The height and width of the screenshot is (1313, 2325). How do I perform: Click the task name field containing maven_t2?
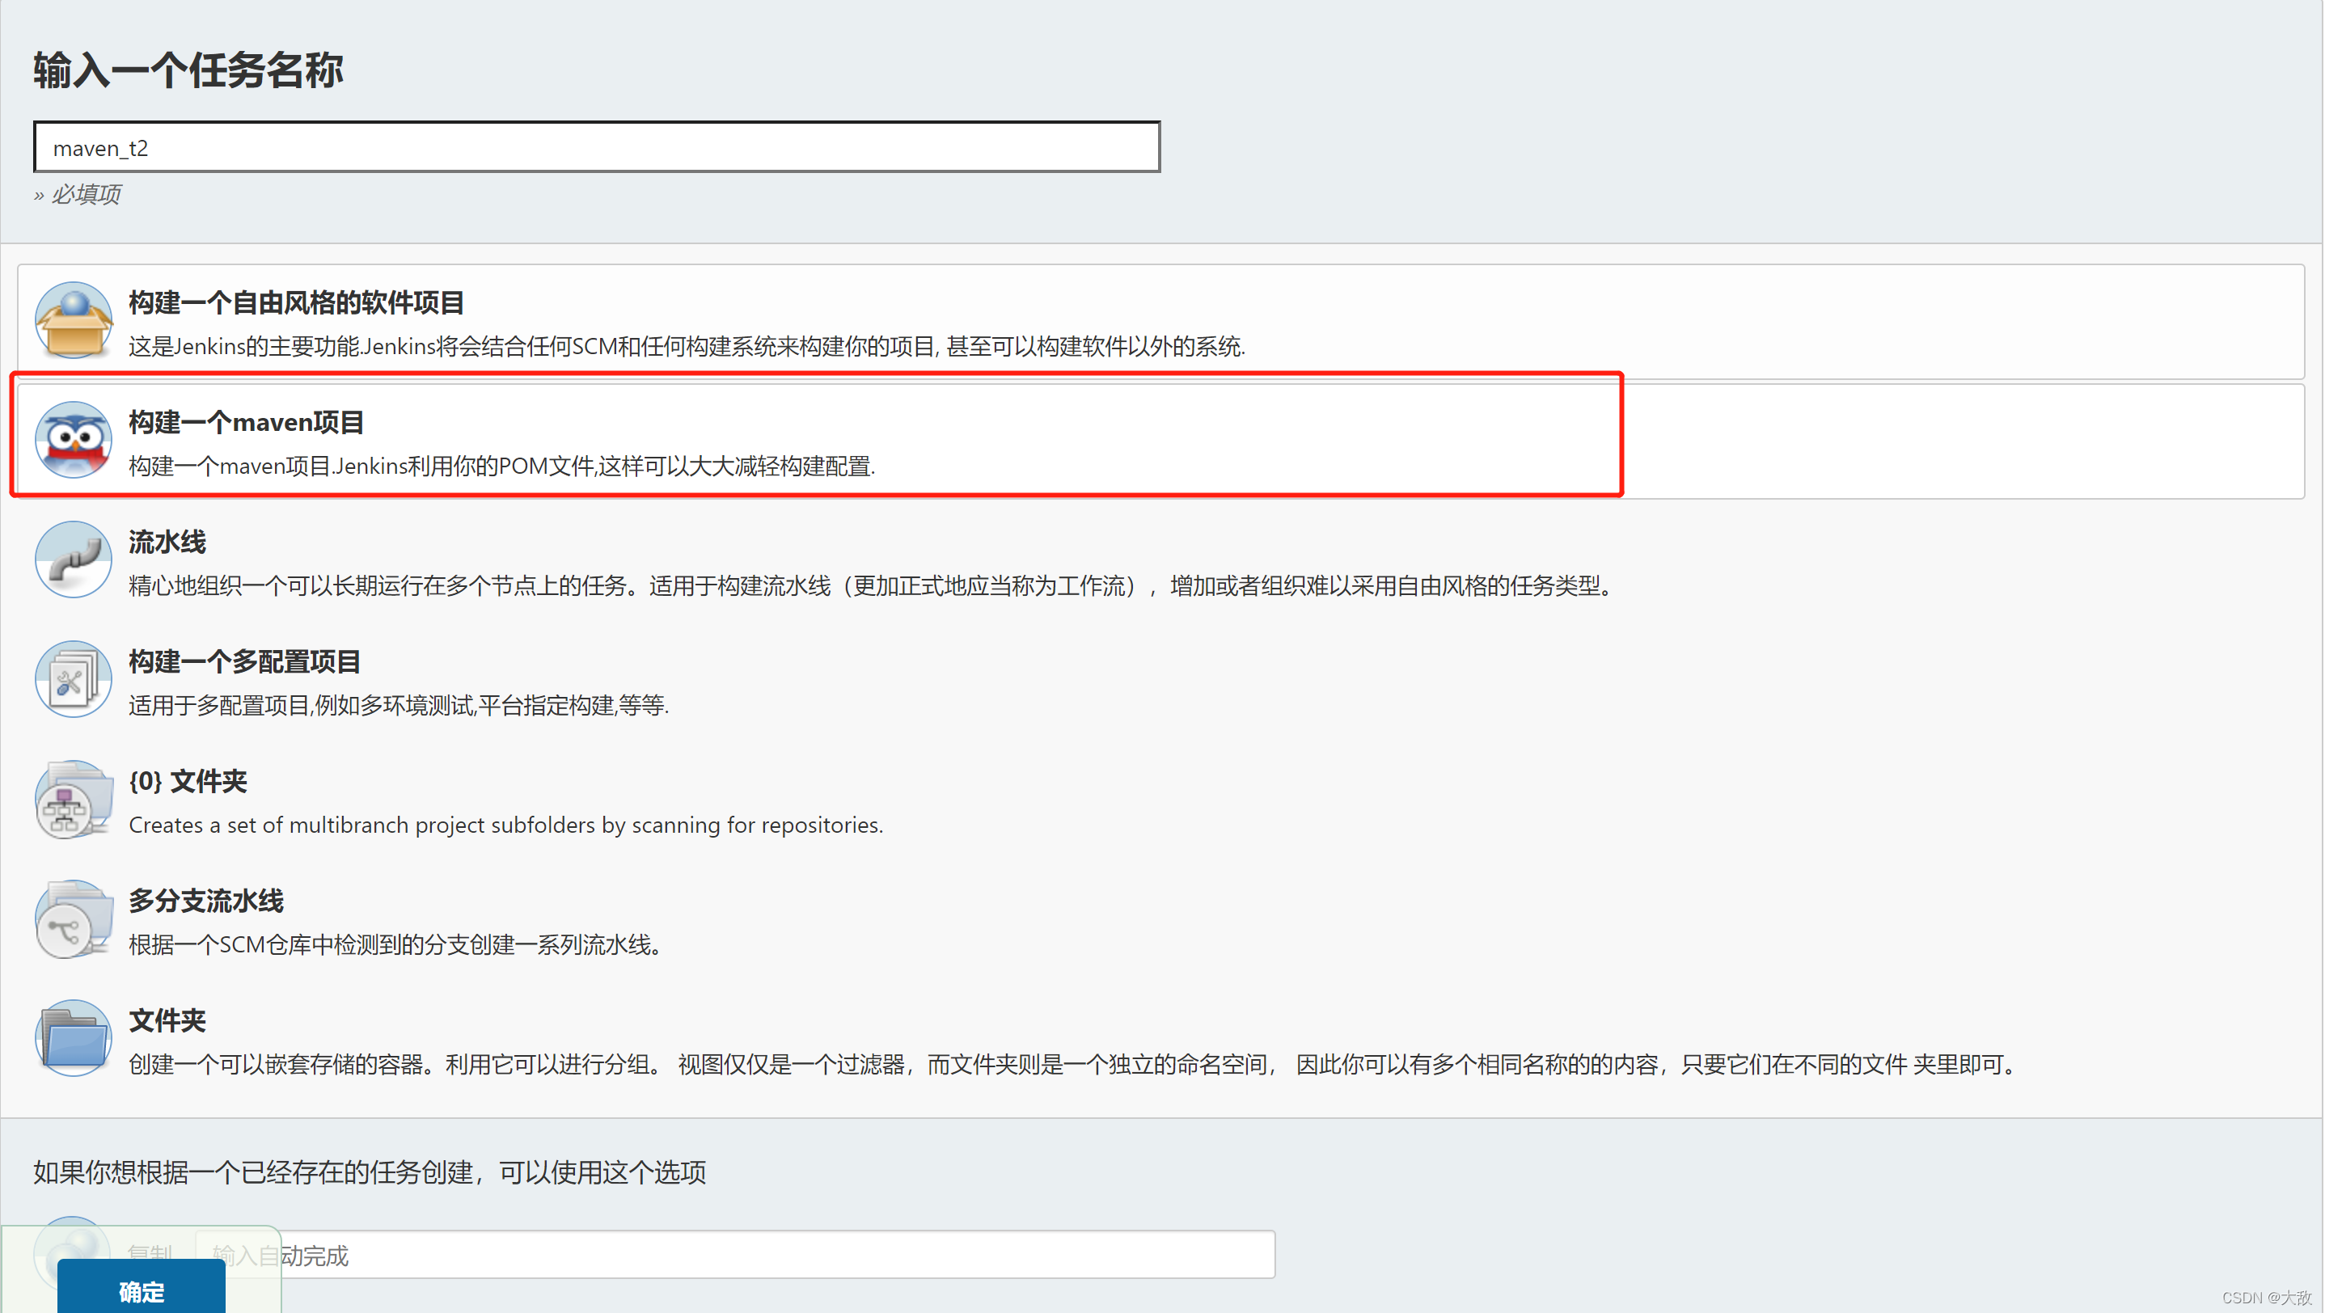(x=596, y=148)
